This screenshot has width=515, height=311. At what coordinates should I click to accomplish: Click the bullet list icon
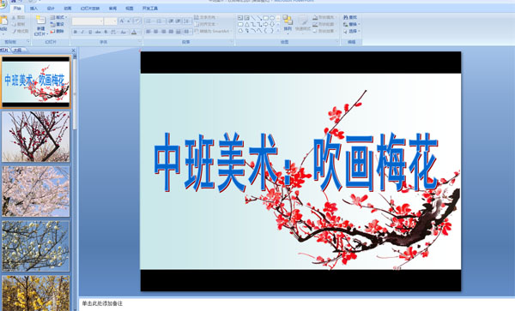click(148, 21)
